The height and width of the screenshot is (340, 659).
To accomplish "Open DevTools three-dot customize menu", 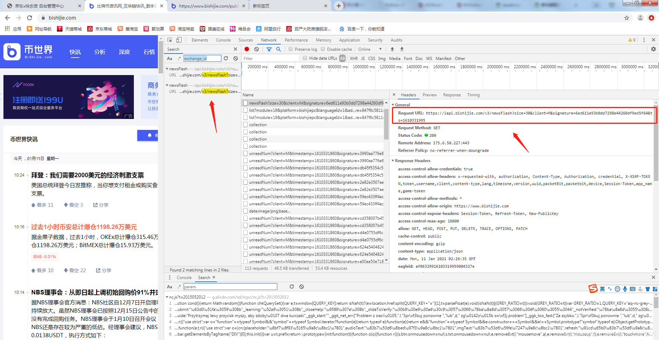I will pyautogui.click(x=644, y=40).
